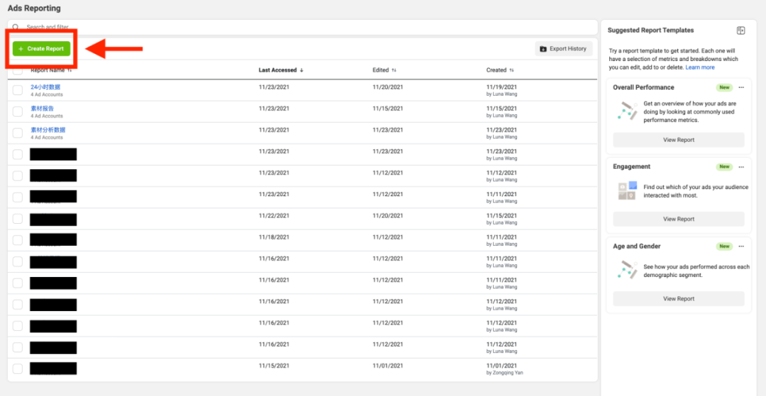
Task: Click the sort arrows beside Created
Action: click(511, 70)
